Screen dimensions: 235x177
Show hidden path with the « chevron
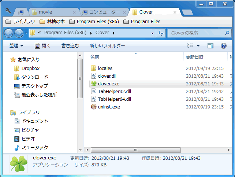coord(40,33)
